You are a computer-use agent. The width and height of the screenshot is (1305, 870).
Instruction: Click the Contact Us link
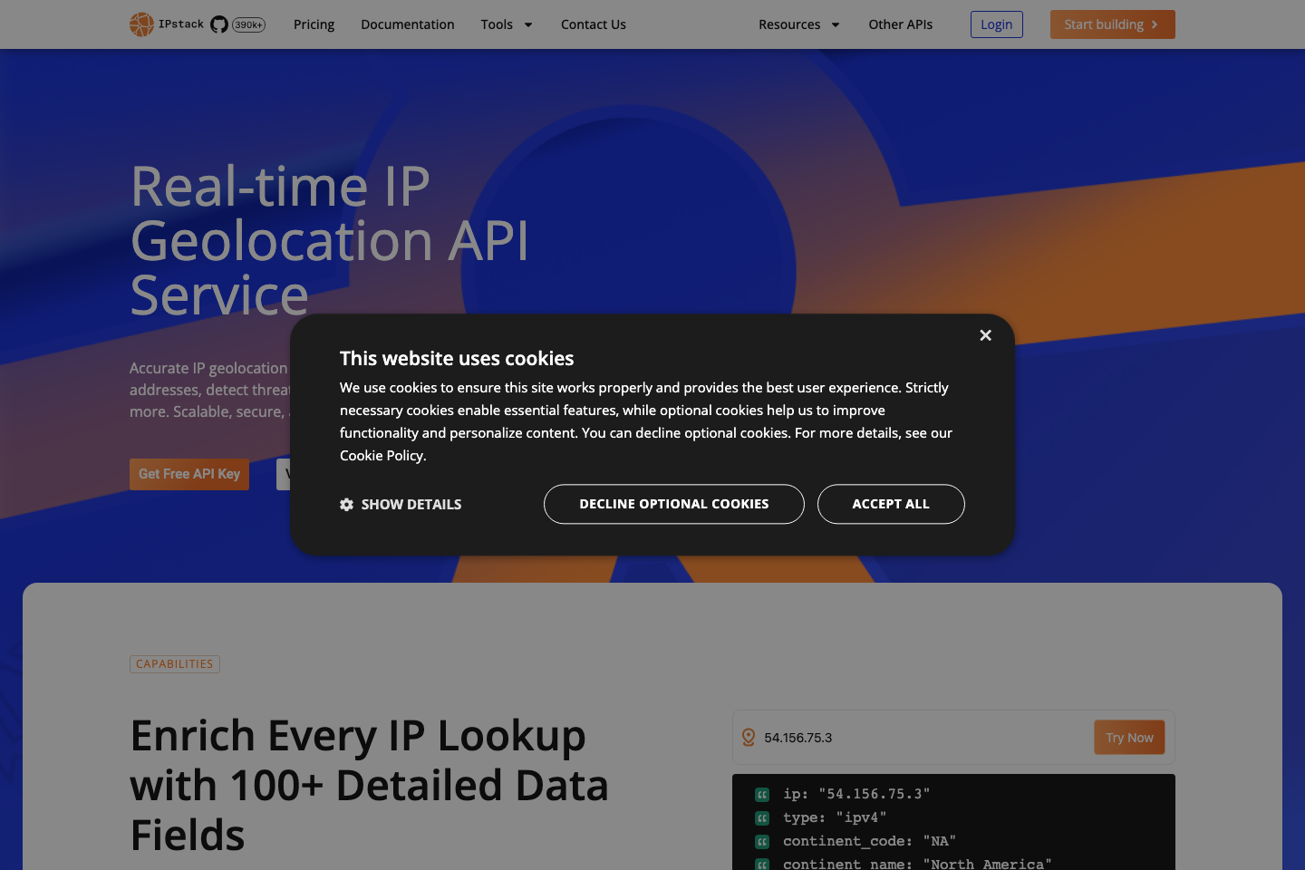(x=593, y=24)
